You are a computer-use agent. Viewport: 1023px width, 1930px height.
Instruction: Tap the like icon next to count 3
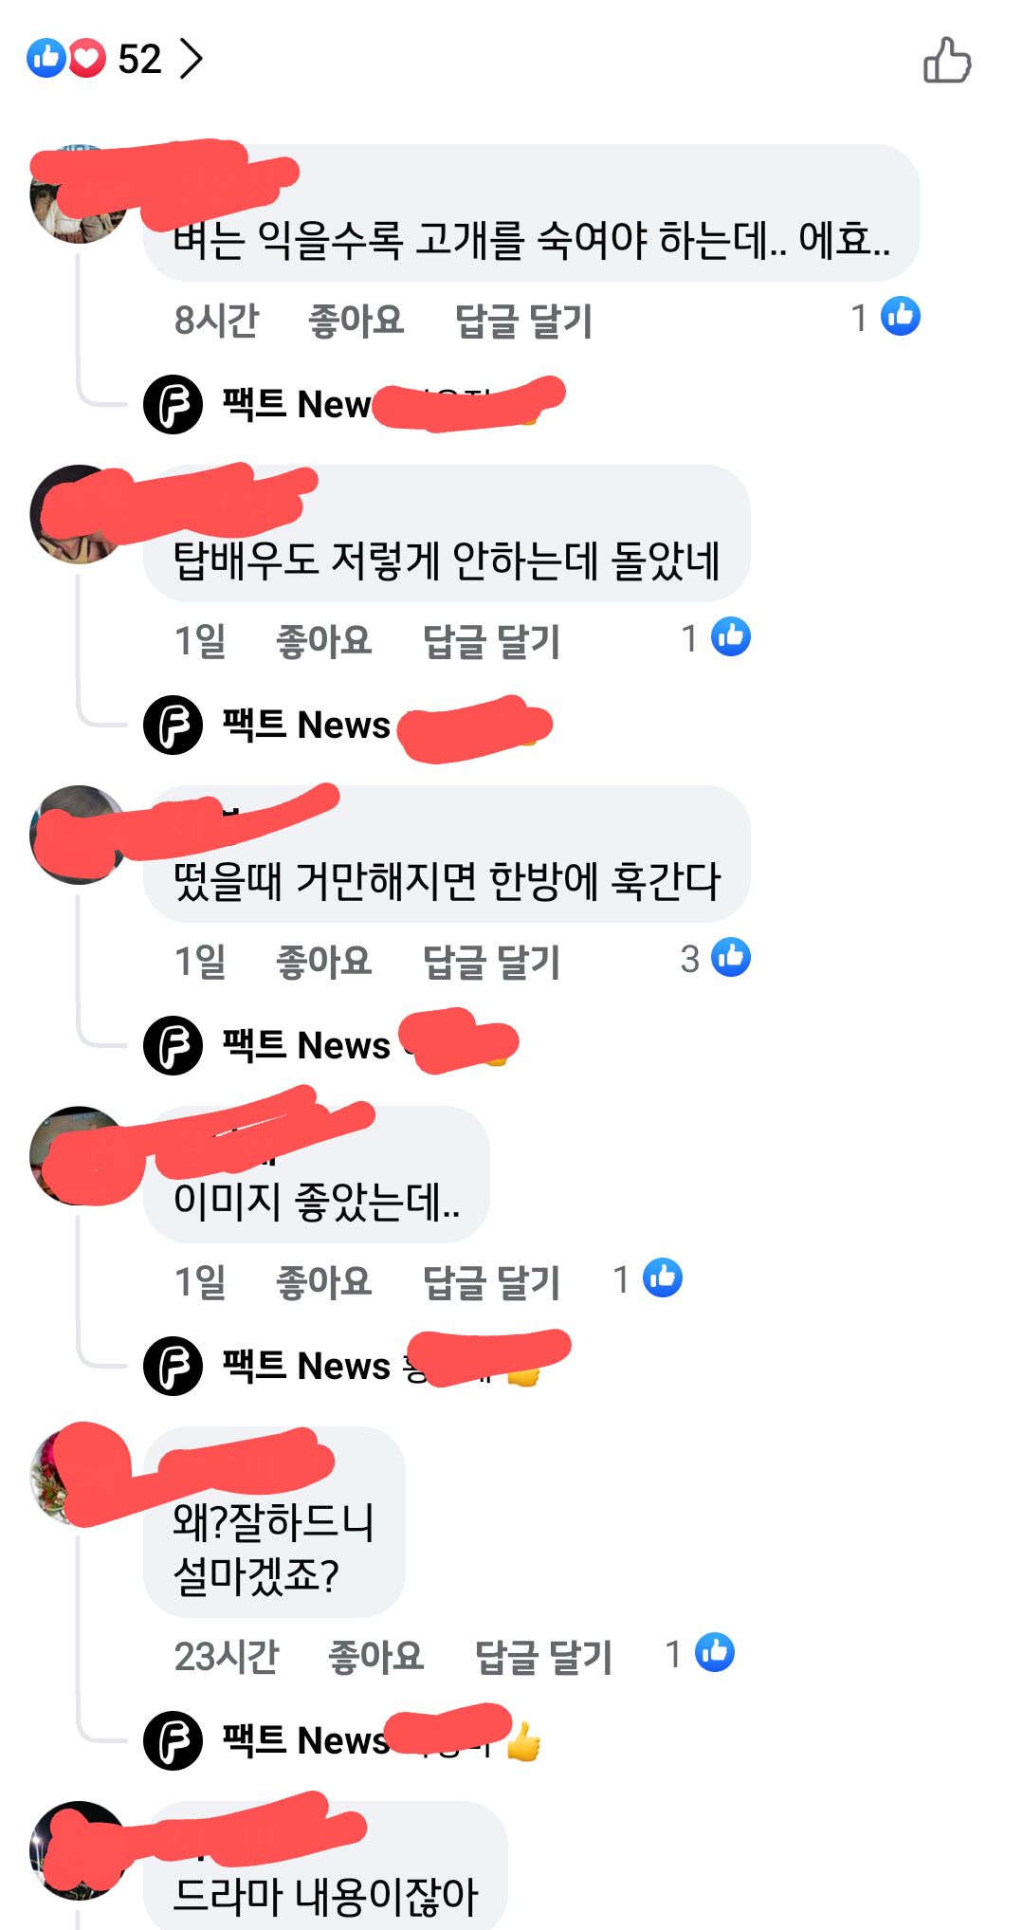[x=731, y=957]
